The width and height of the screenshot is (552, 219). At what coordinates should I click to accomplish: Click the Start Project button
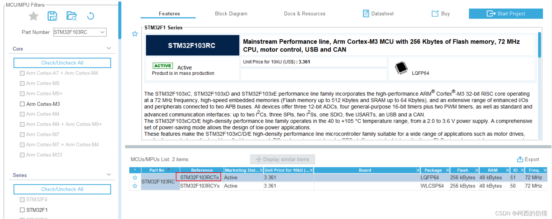pyautogui.click(x=506, y=14)
